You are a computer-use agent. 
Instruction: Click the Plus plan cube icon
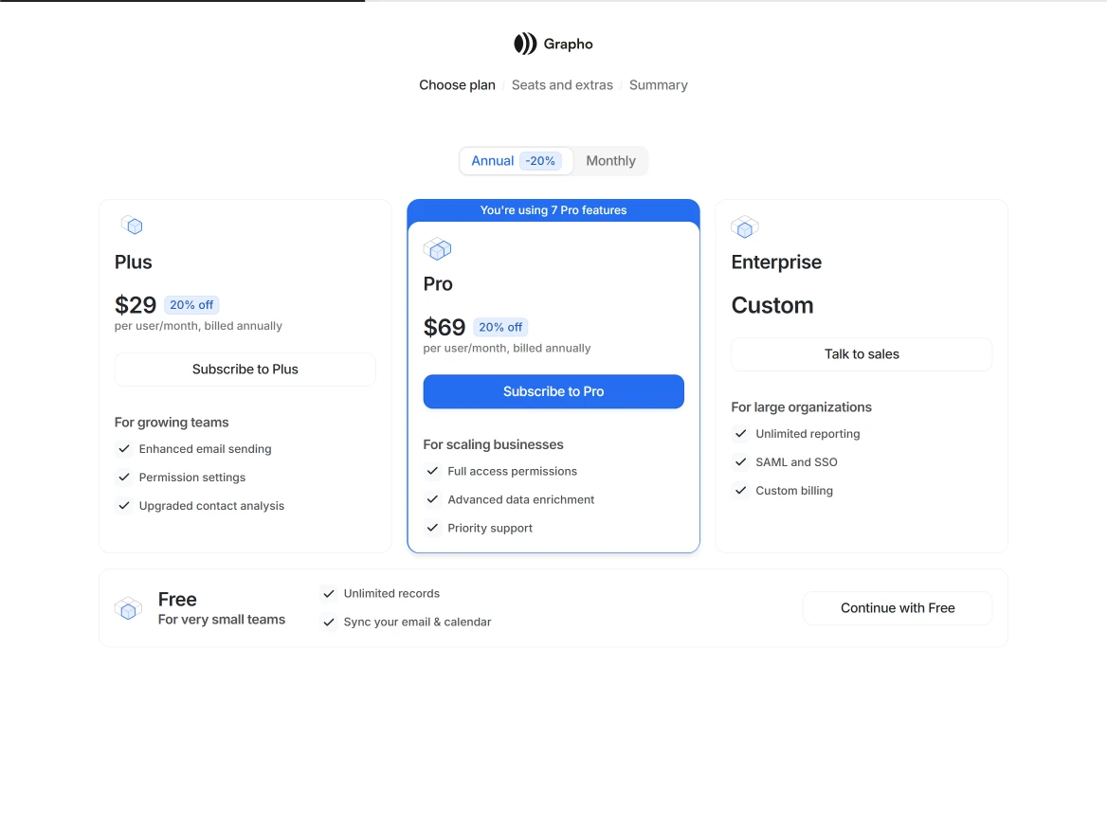[132, 226]
